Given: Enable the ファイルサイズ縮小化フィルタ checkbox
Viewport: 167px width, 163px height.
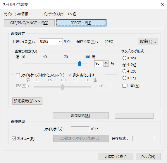Looking at the screenshot, I should click(x=18, y=75).
